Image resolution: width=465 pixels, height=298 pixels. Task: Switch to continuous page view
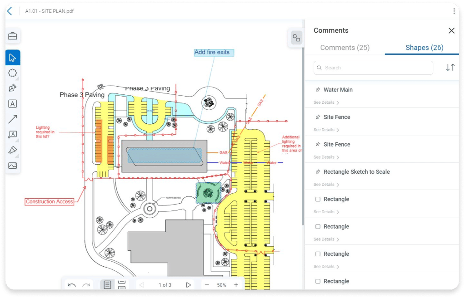point(122,285)
